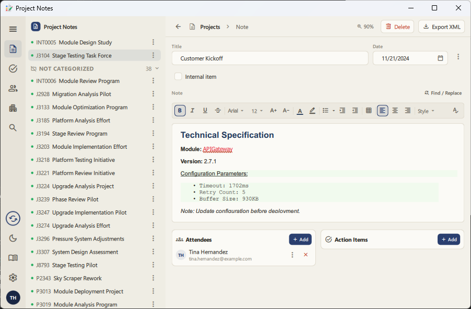Open the date calendar picker icon

[440, 58]
